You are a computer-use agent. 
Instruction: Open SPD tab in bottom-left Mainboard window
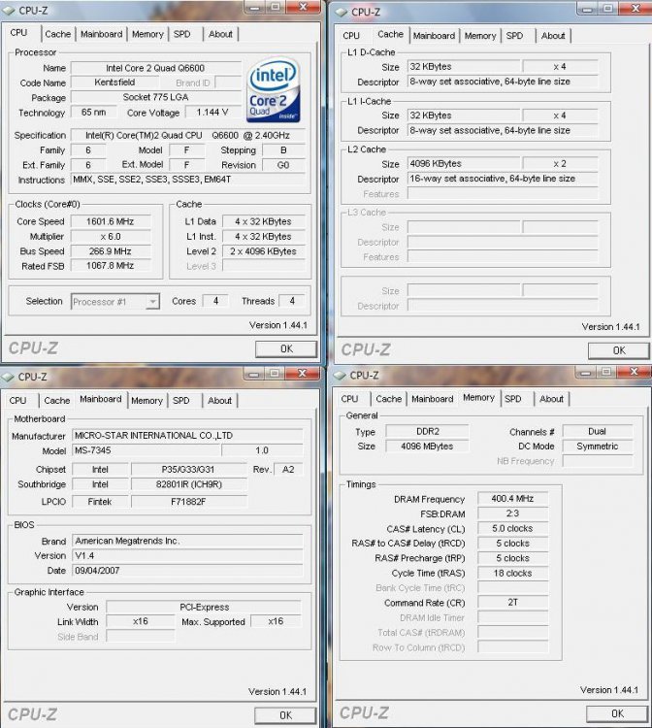pos(181,400)
